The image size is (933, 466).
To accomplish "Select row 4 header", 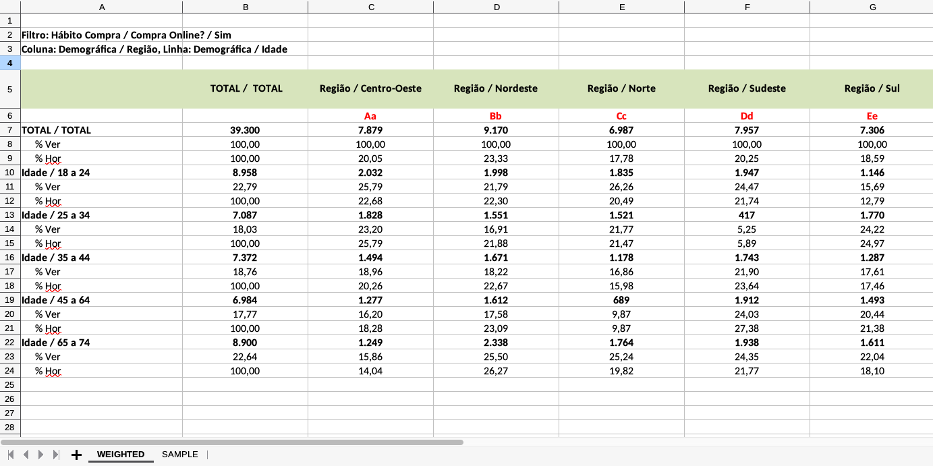I will [10, 63].
